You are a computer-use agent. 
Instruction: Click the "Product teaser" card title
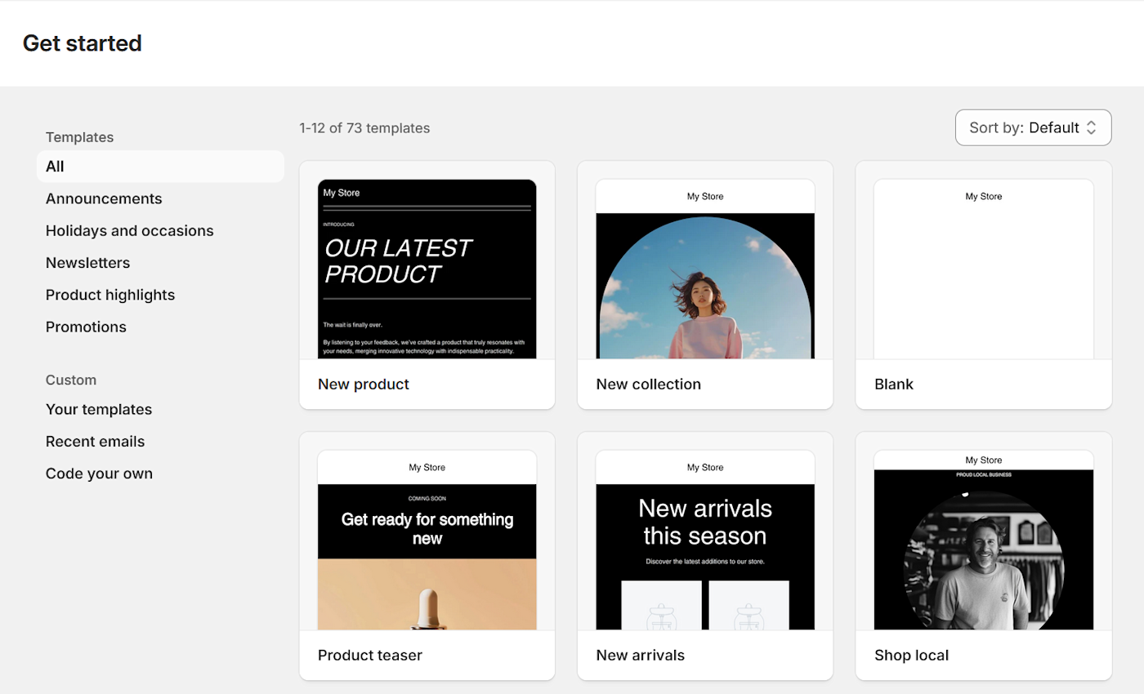coord(370,655)
